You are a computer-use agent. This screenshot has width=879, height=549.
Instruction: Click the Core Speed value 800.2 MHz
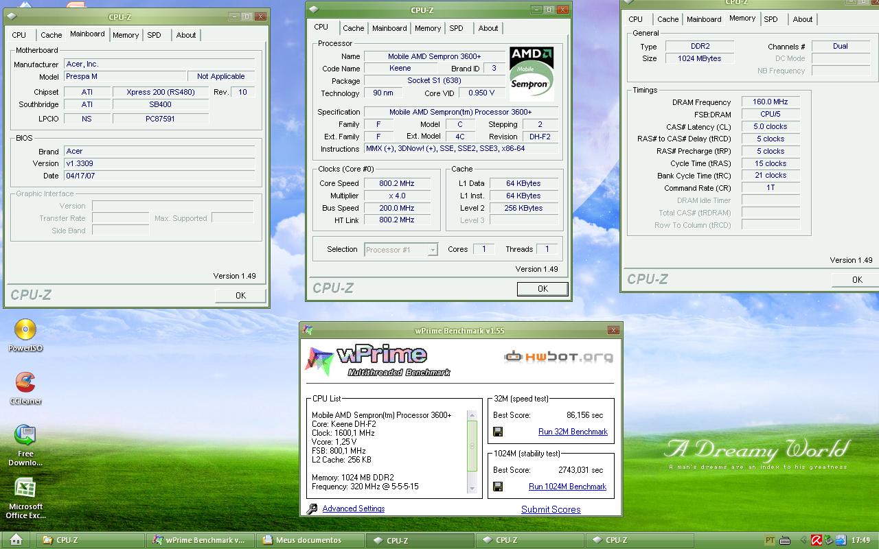(397, 183)
